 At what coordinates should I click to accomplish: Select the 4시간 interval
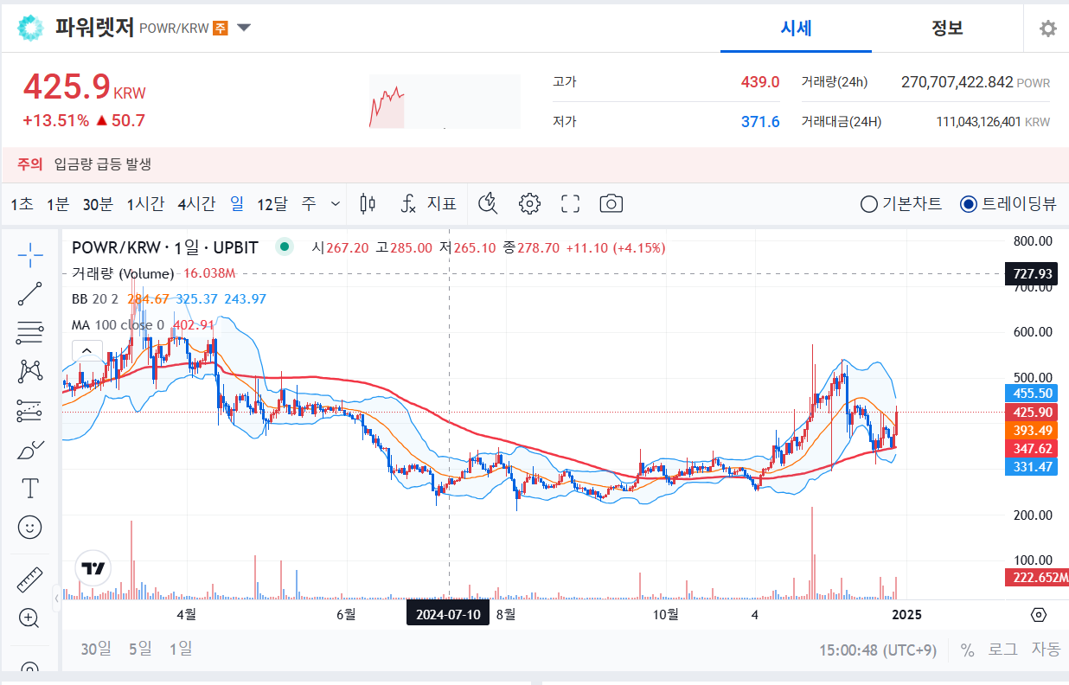[196, 204]
